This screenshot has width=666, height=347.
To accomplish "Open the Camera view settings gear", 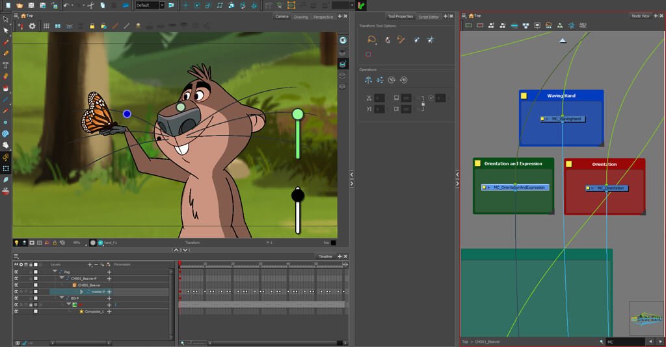I will (x=33, y=26).
